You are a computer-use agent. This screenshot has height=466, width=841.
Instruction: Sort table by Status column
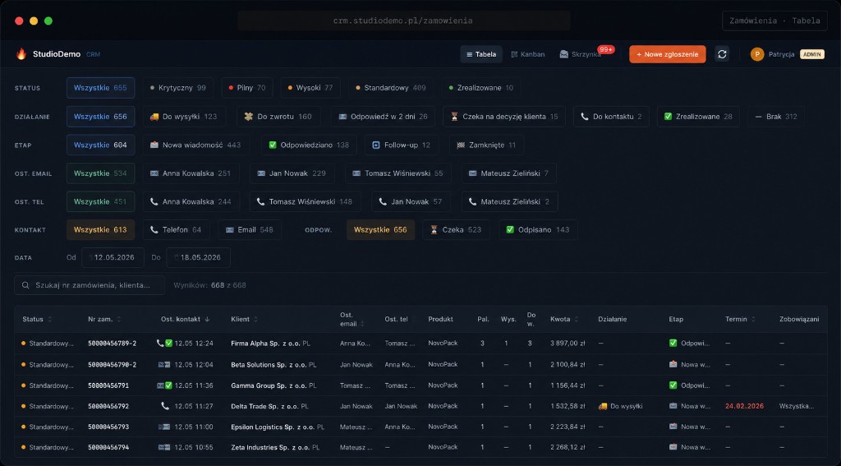point(37,319)
